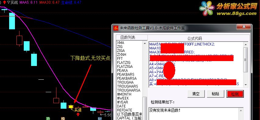Click inside the detection result text box
Image resolution: width=260 pixels, height=120 pixels.
[196, 114]
